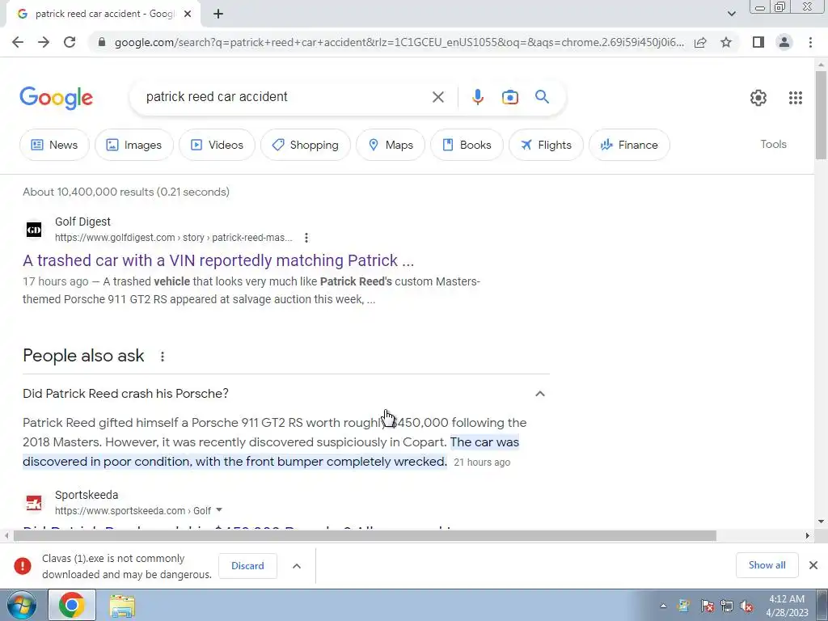Click the Chrome taskbar icon

[x=72, y=605]
